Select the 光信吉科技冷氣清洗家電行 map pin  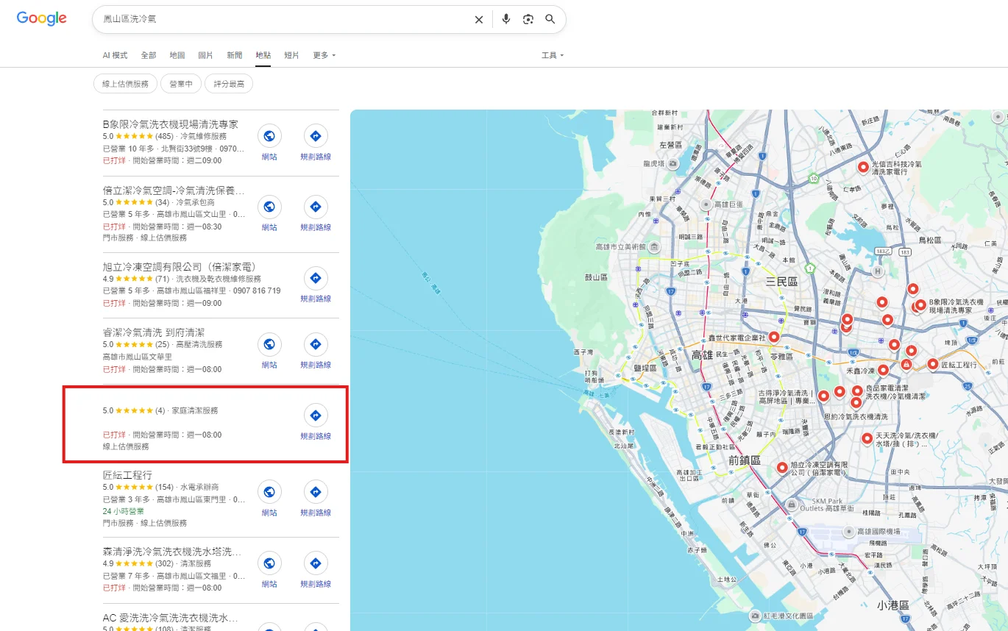pyautogui.click(x=863, y=167)
